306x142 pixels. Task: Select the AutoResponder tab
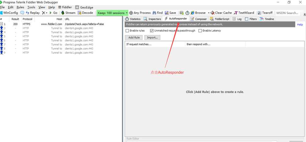[176, 19]
